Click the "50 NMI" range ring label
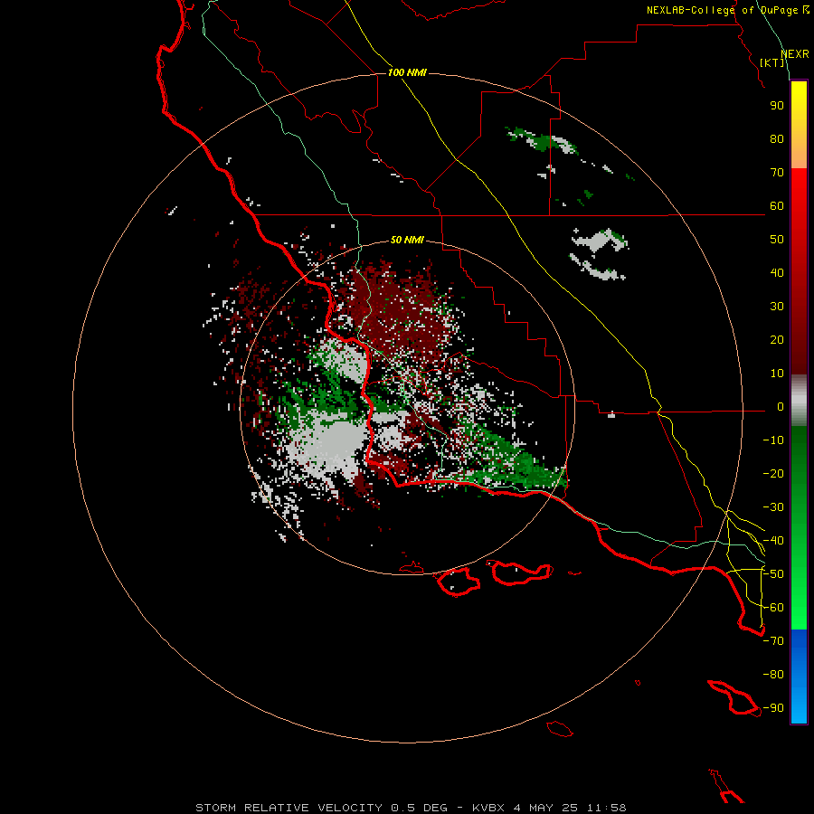Screen dimensions: 814x814 (x=407, y=240)
